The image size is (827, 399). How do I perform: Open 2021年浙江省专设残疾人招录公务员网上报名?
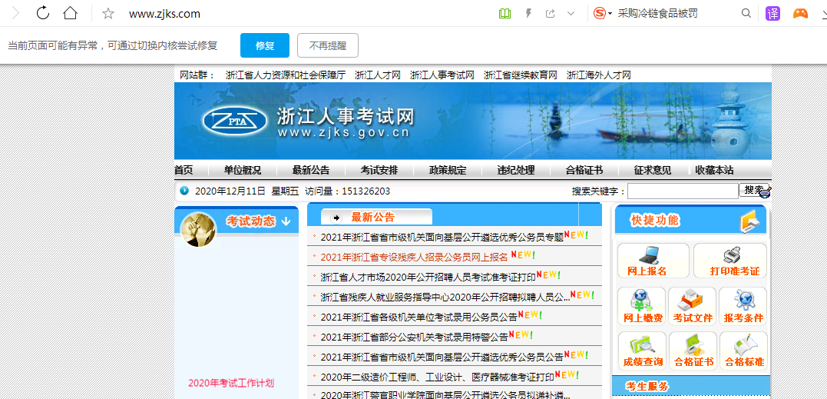coord(414,257)
